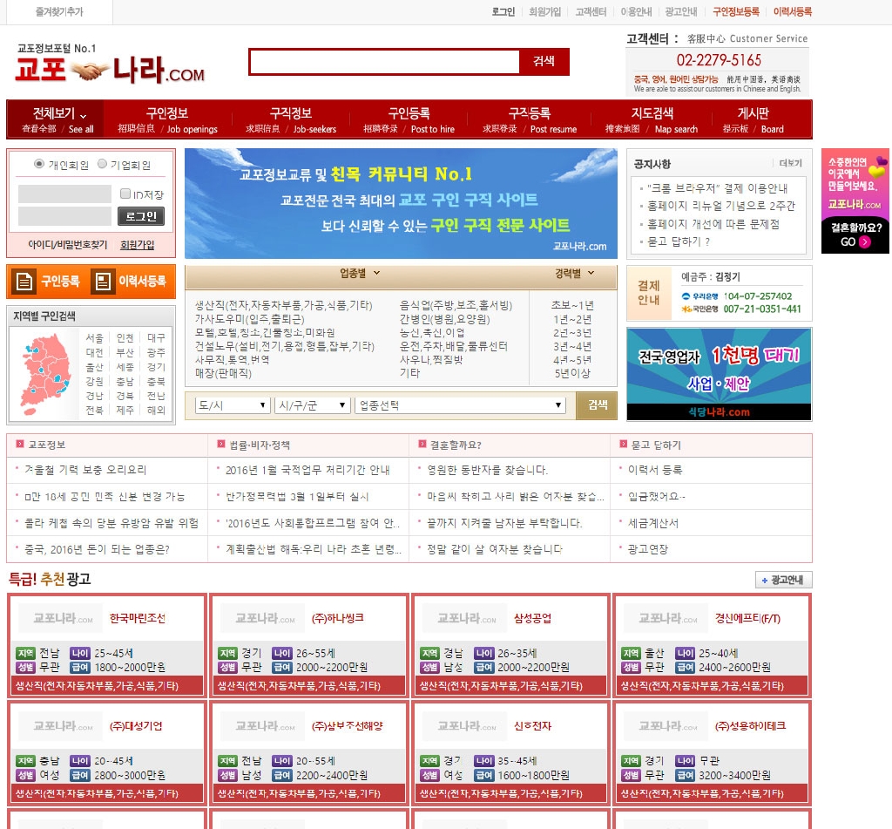The image size is (892, 829).
Task: Click the top search input field
Action: click(x=384, y=62)
